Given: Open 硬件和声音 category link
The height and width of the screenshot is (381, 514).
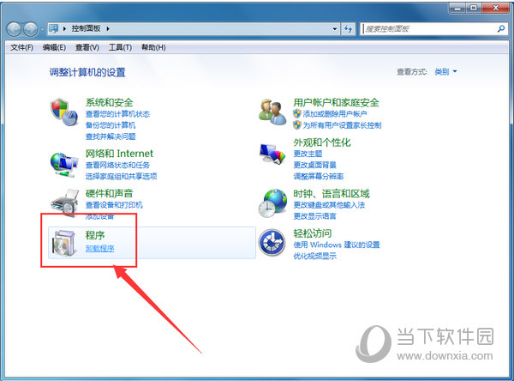Looking at the screenshot, I should tap(109, 193).
